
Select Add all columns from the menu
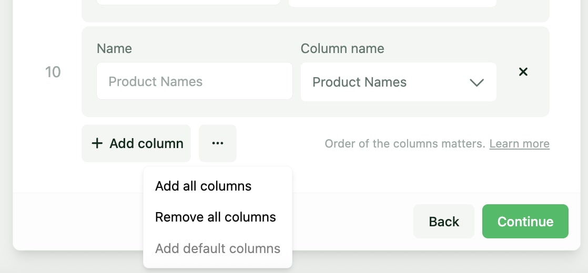tap(203, 186)
